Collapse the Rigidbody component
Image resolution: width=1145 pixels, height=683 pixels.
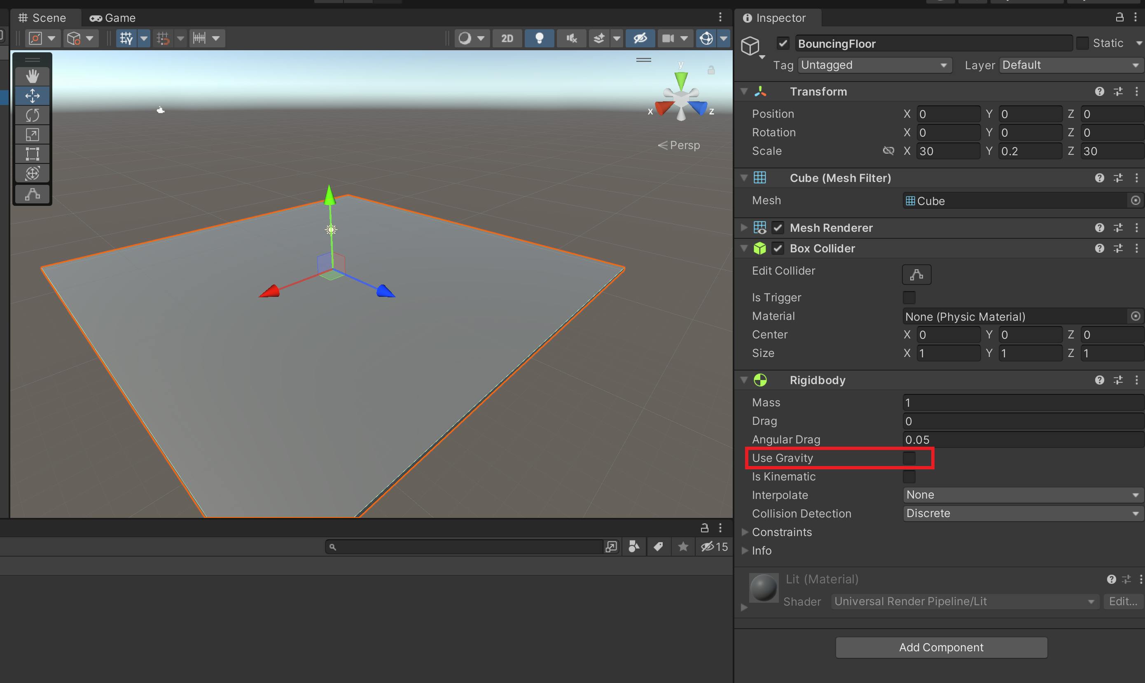pos(743,380)
